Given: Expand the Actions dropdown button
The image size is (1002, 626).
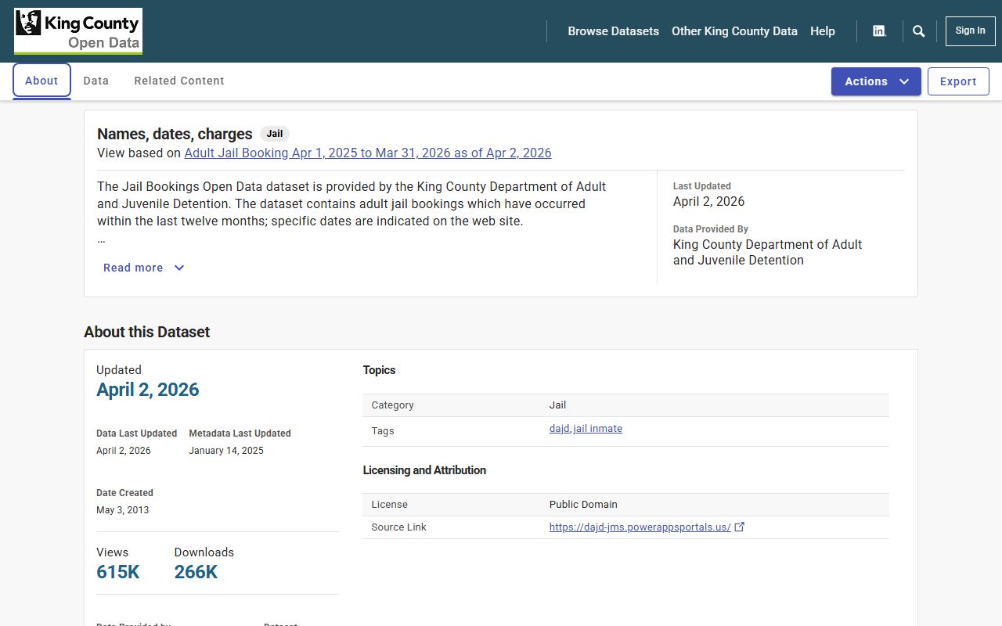Looking at the screenshot, I should coord(876,81).
